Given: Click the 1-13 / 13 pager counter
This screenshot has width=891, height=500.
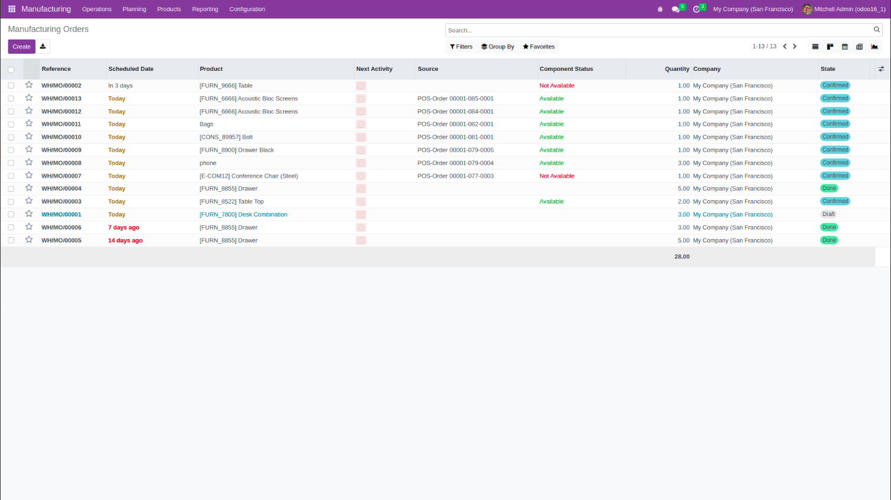Looking at the screenshot, I should point(764,46).
